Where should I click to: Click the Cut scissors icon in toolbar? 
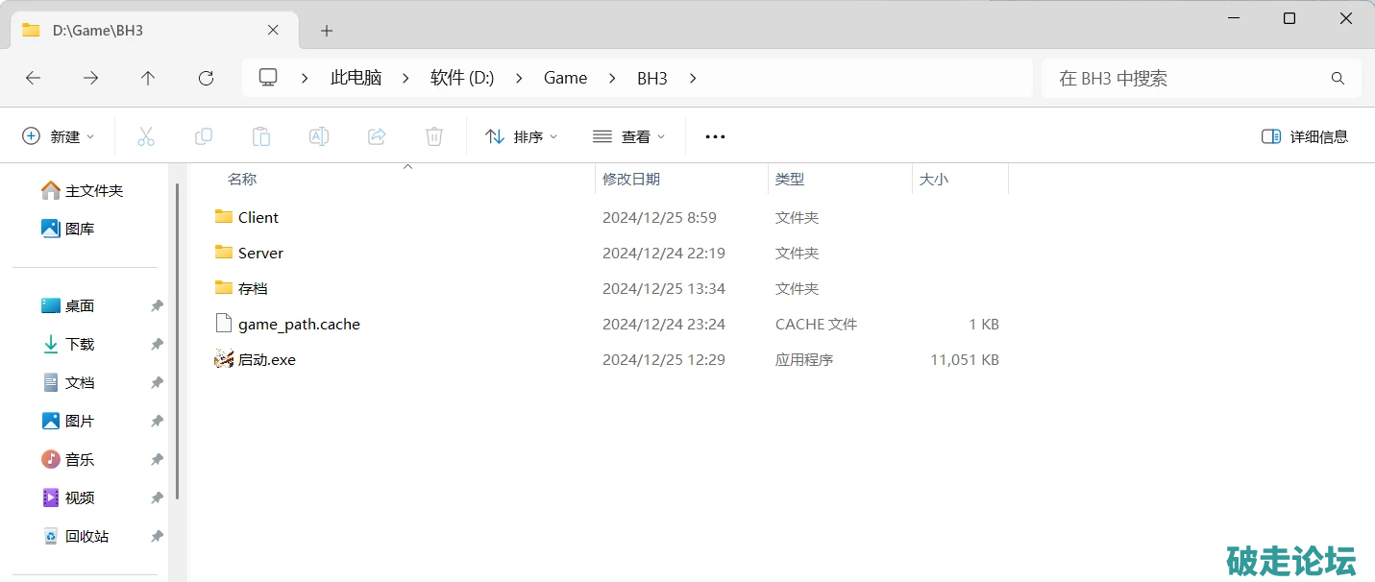coord(146,136)
